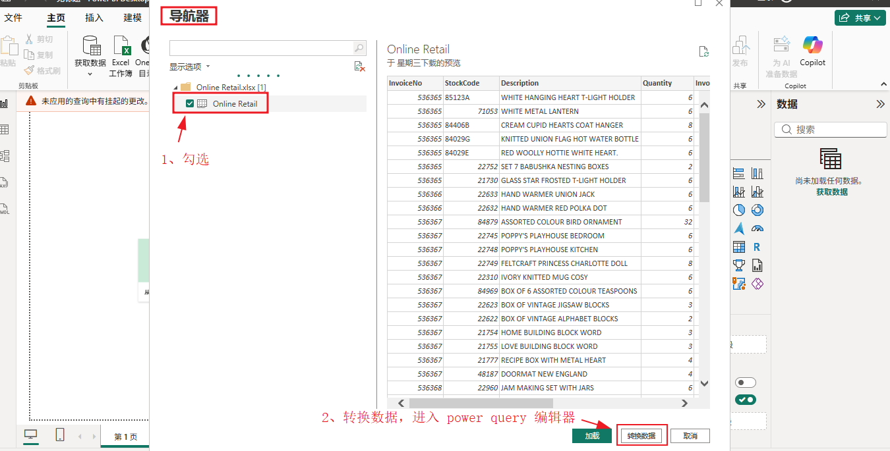Select the R script visual
The width and height of the screenshot is (890, 451).
(x=757, y=247)
